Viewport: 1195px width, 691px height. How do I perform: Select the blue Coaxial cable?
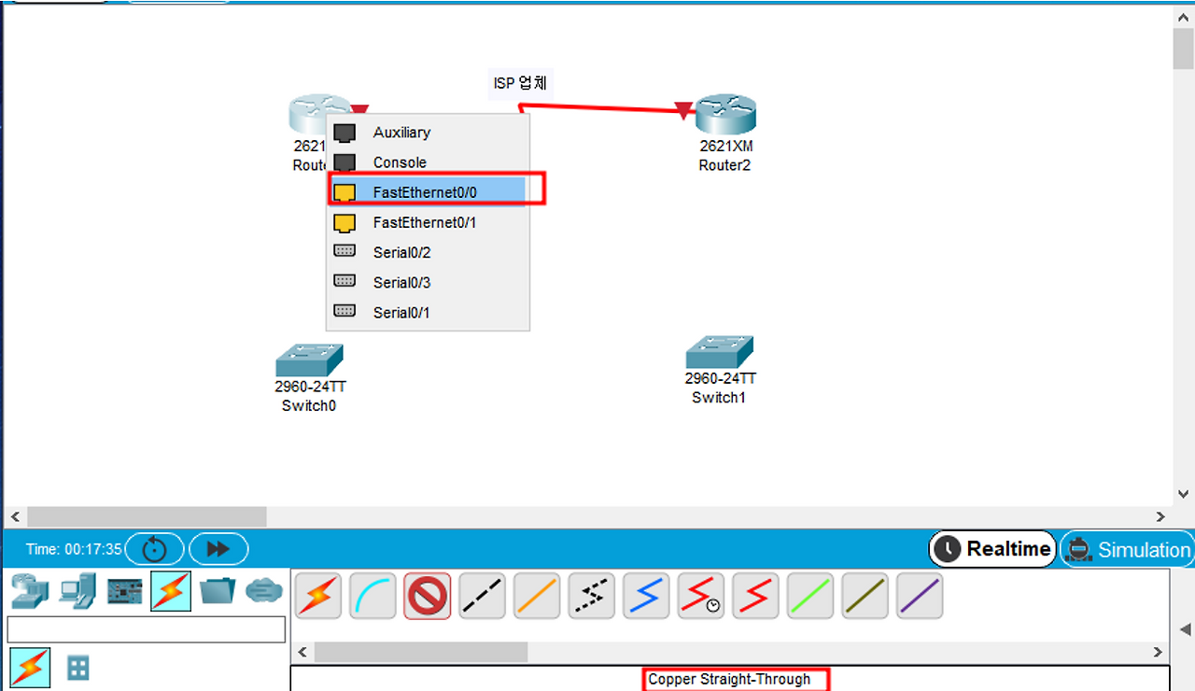coord(646,597)
